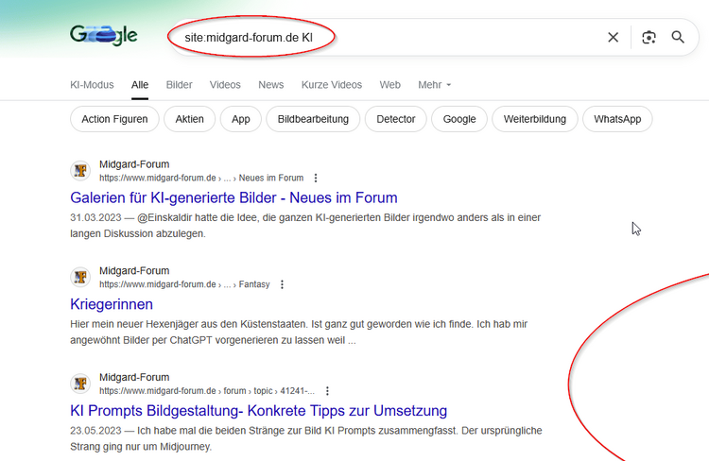
Task: Select the Weiterbildung filter chip
Action: click(x=534, y=119)
